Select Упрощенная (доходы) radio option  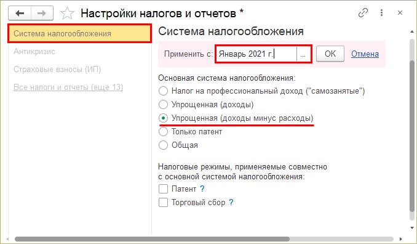[163, 104]
